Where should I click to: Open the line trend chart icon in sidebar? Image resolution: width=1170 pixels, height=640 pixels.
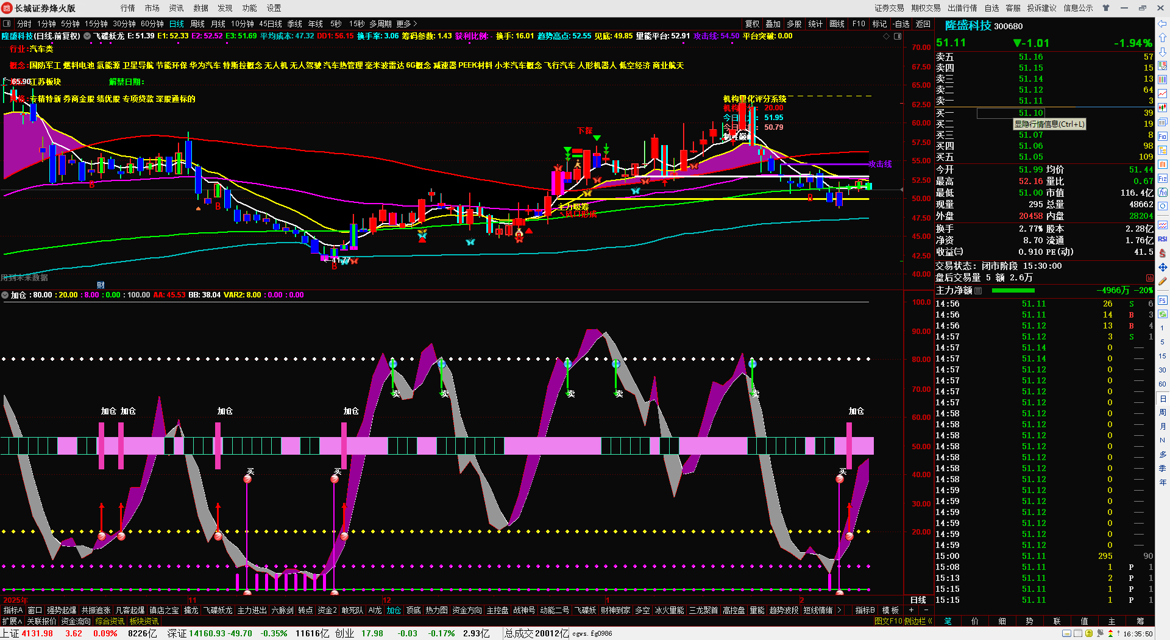[1163, 94]
